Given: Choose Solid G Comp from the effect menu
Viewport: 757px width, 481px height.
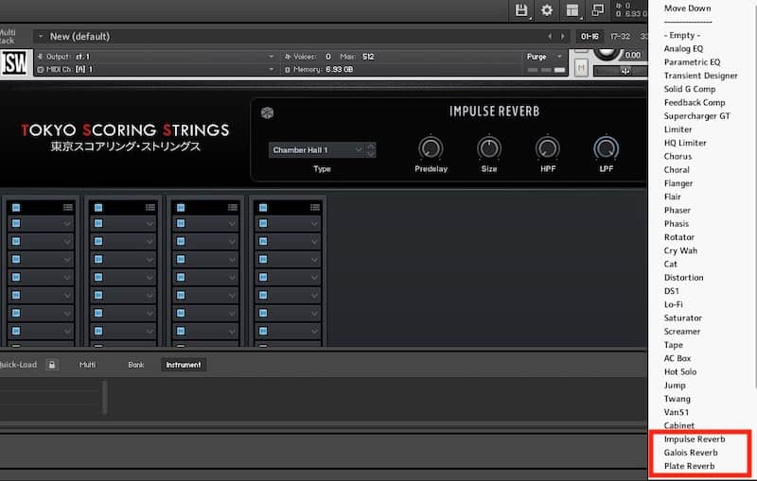Looking at the screenshot, I should [690, 89].
